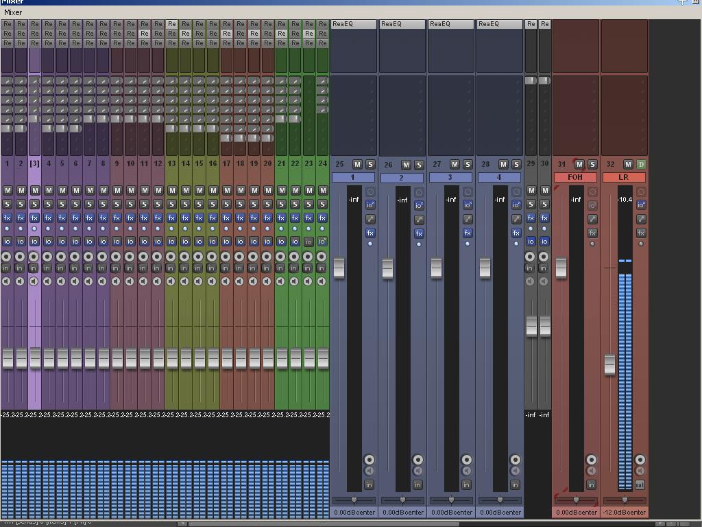This screenshot has height=527, width=702.
Task: Click the FOH track name label
Action: click(x=574, y=176)
